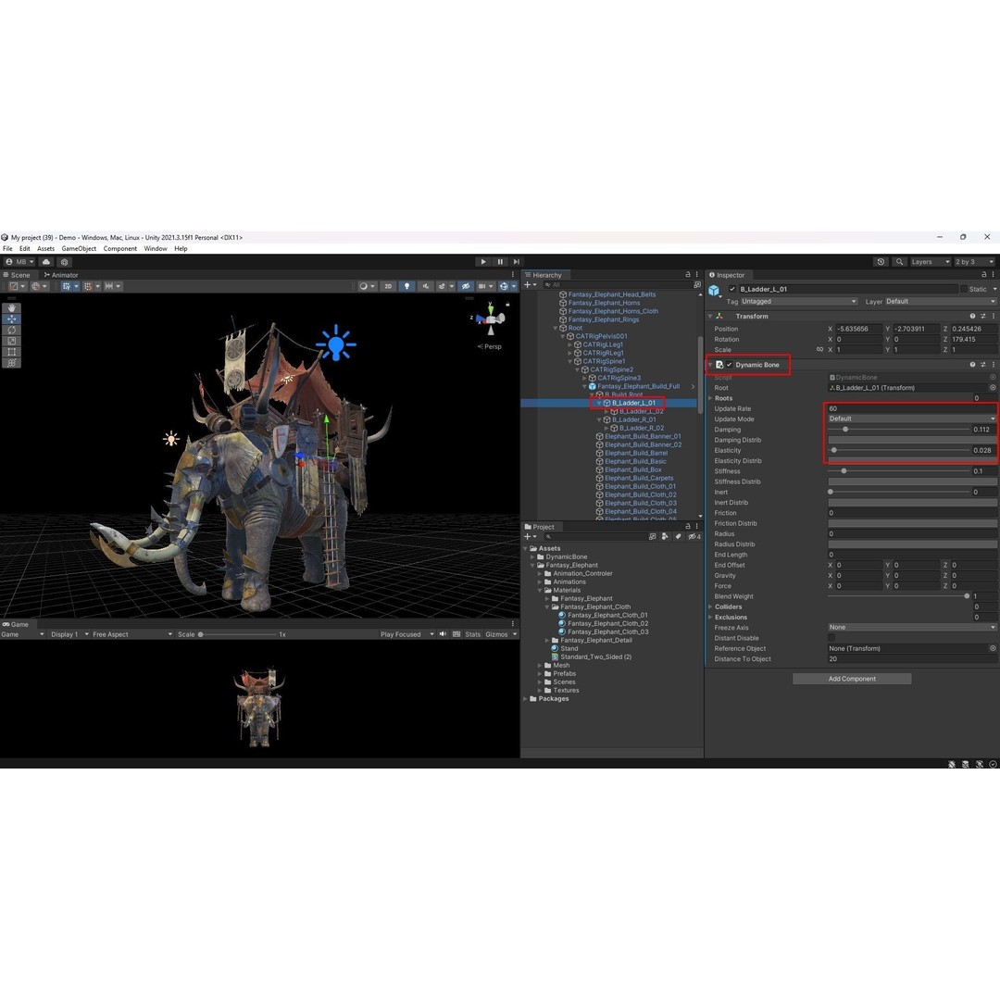Toggle Distant Disable checkbox
1000x1000 pixels.
click(x=831, y=638)
